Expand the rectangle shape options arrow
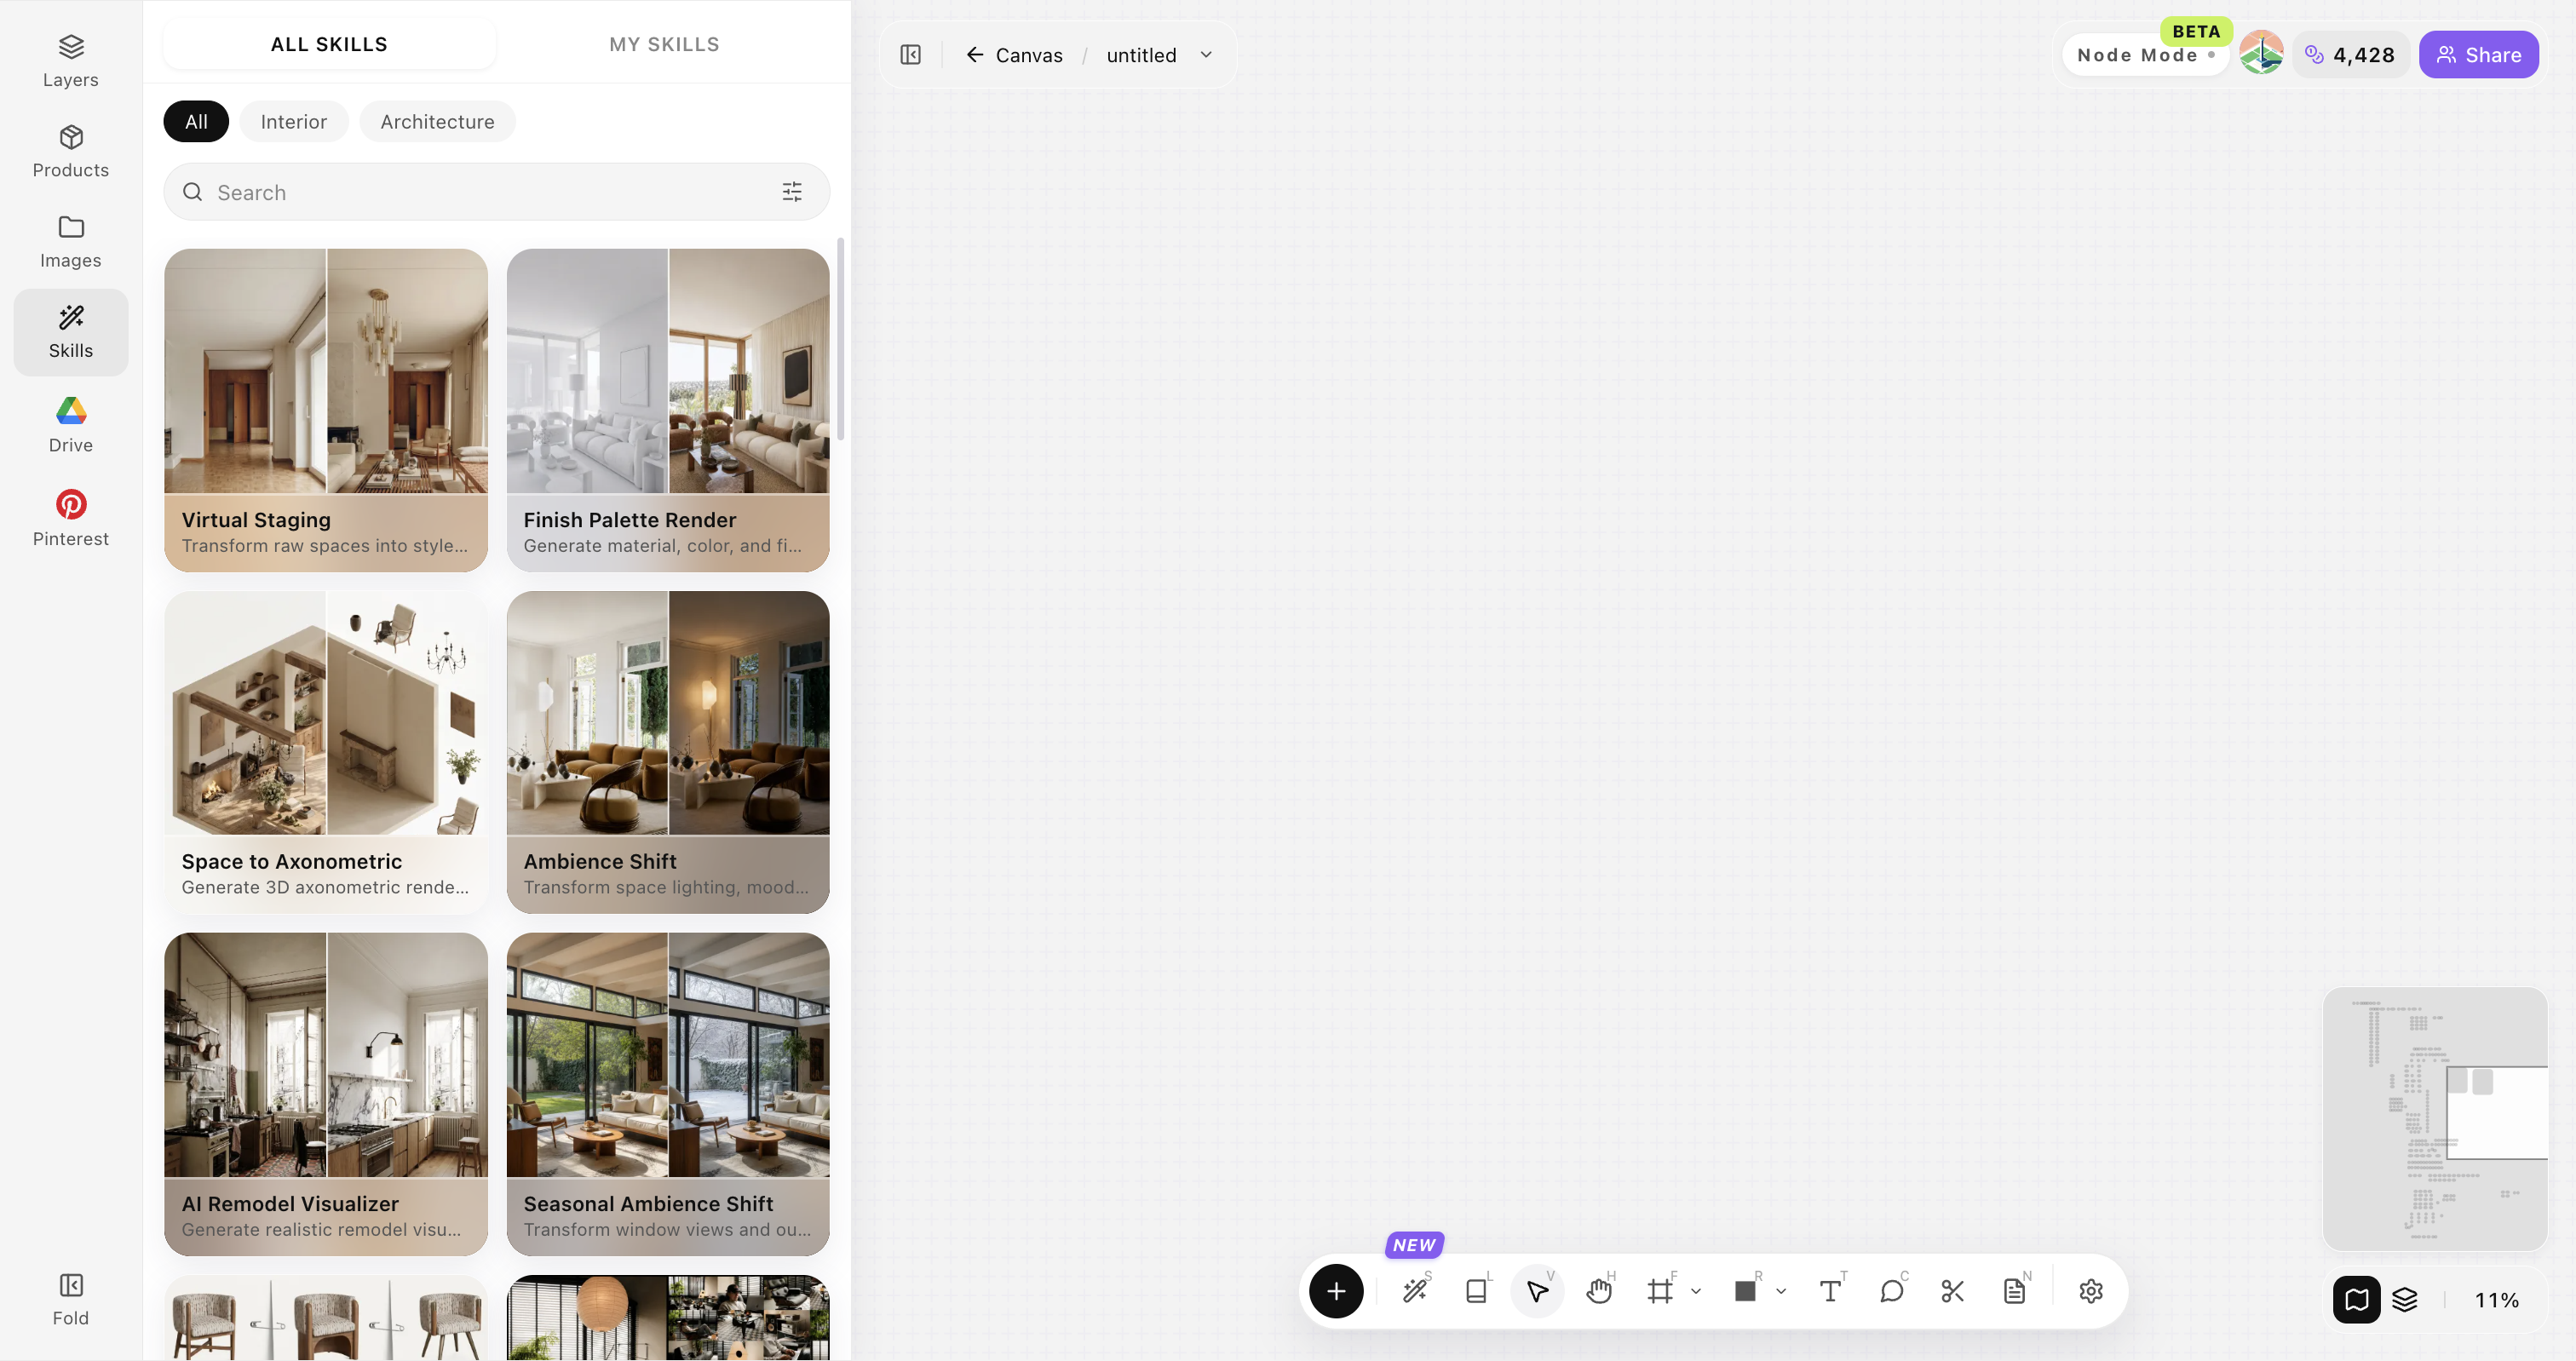This screenshot has width=2576, height=1361. 1781,1291
